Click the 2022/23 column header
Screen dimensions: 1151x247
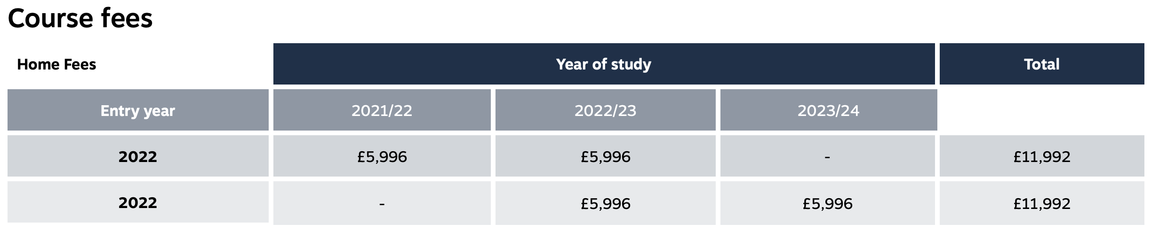pos(605,110)
